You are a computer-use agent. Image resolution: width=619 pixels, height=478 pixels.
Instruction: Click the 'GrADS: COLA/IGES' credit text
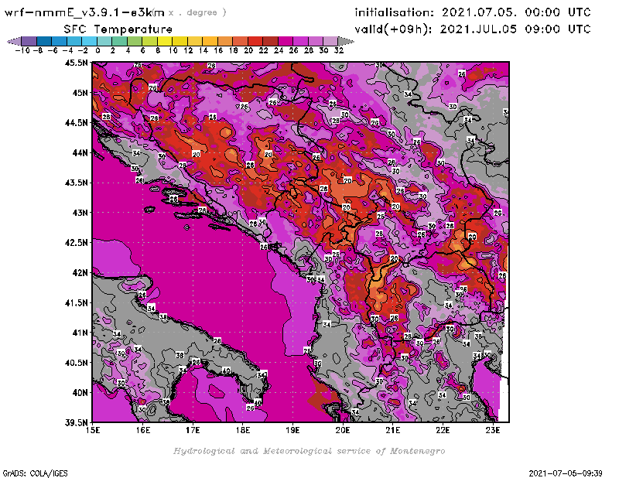click(x=36, y=473)
